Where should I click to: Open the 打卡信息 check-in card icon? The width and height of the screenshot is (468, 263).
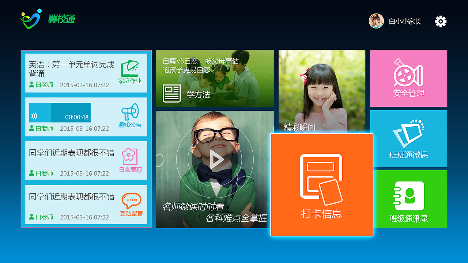click(x=321, y=179)
